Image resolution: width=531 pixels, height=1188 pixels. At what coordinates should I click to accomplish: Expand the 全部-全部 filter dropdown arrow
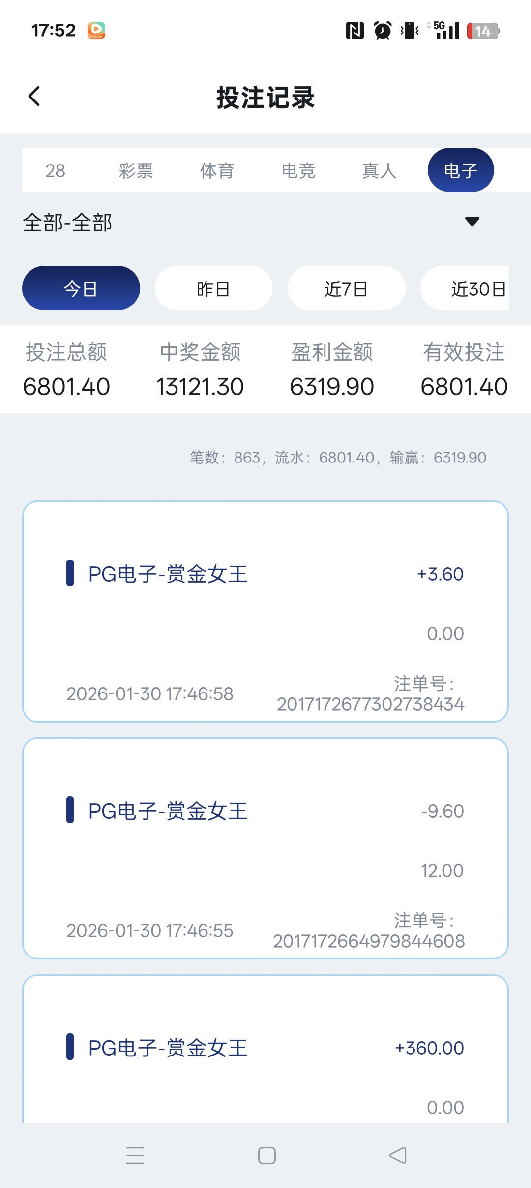(x=472, y=222)
